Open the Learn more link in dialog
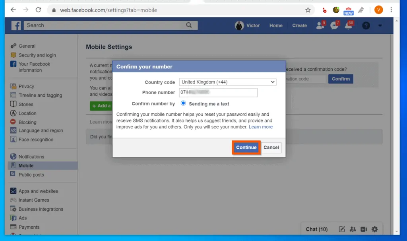Viewport: 407px width, 241px height. coord(261,127)
